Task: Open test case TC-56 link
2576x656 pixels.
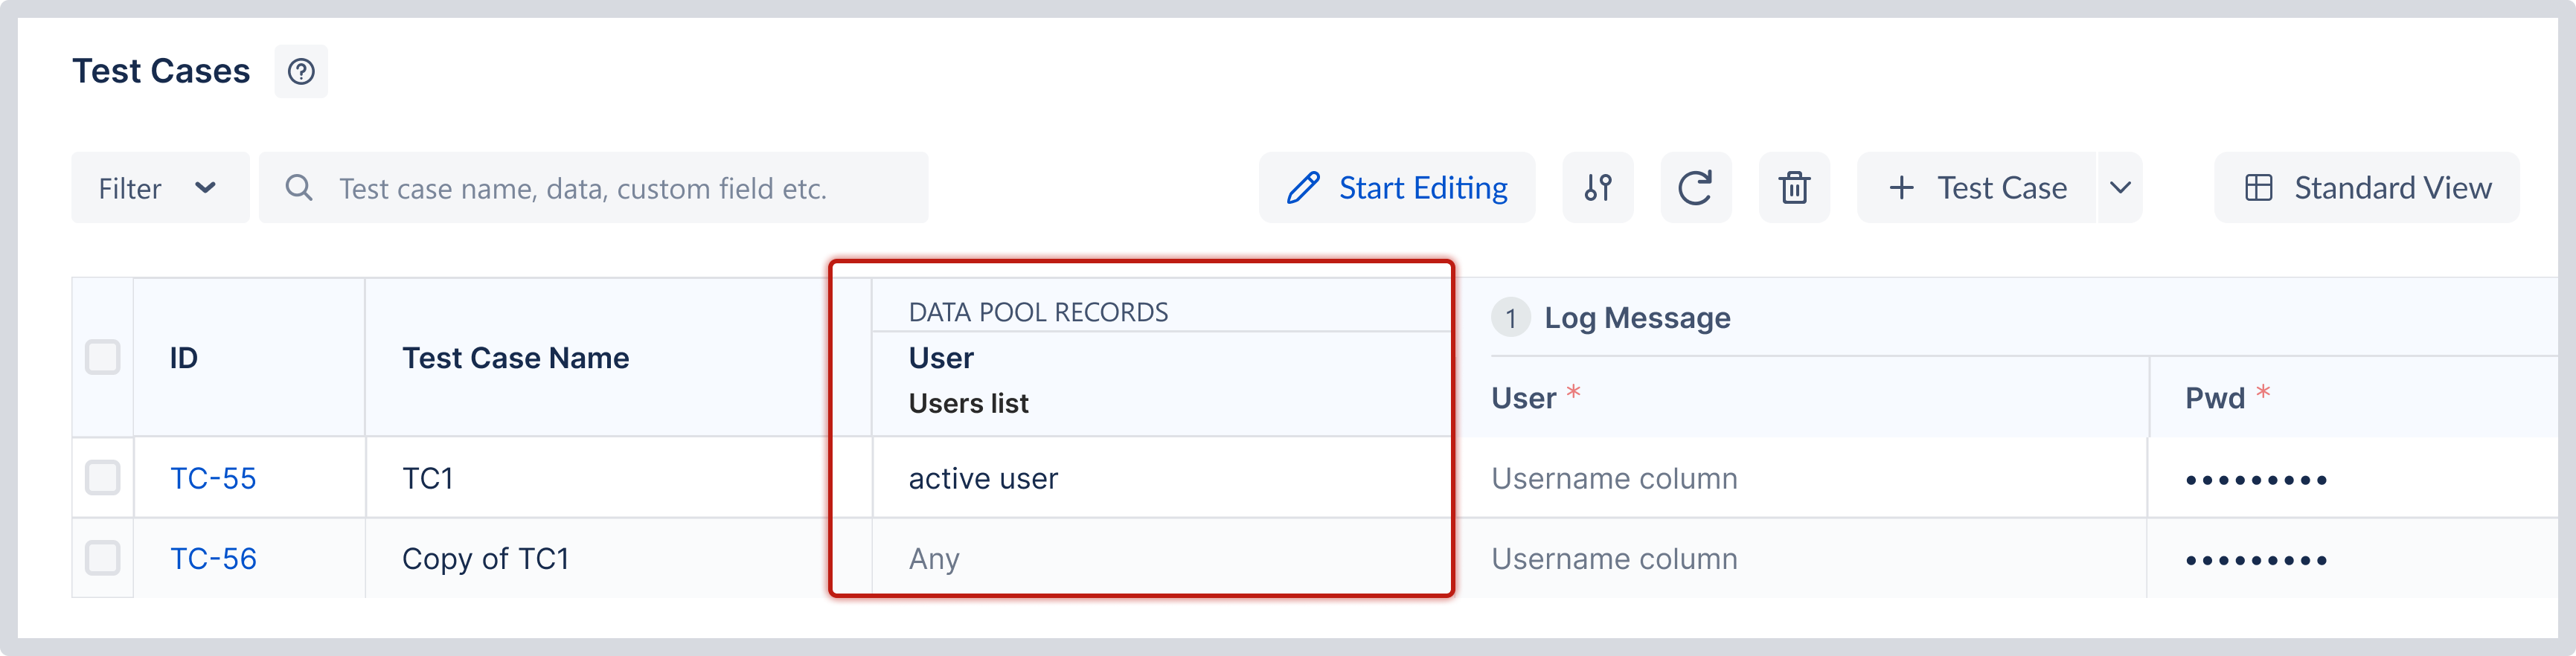Action: tap(213, 558)
